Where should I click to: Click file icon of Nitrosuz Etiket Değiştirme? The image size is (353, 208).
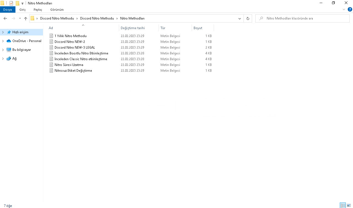tap(51, 71)
